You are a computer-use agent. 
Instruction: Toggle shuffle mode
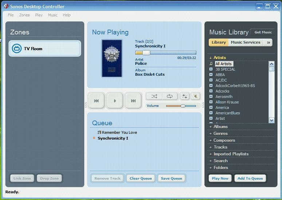[x=154, y=96]
